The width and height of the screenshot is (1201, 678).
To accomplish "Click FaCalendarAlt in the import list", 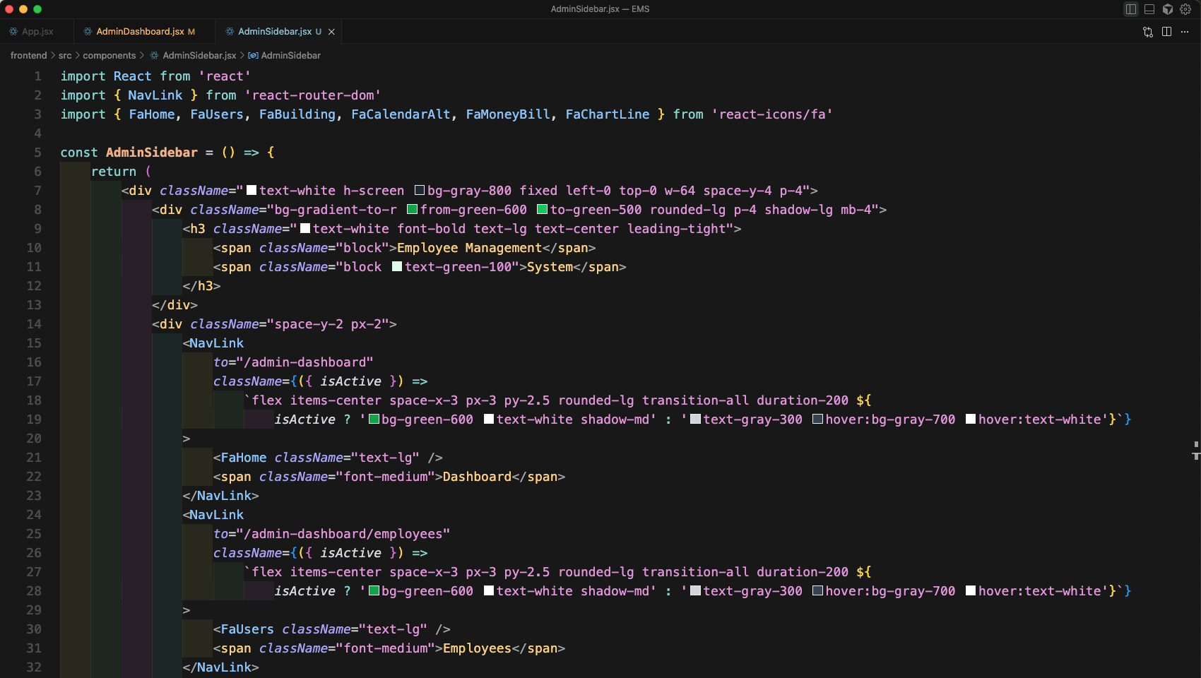I will [x=401, y=114].
